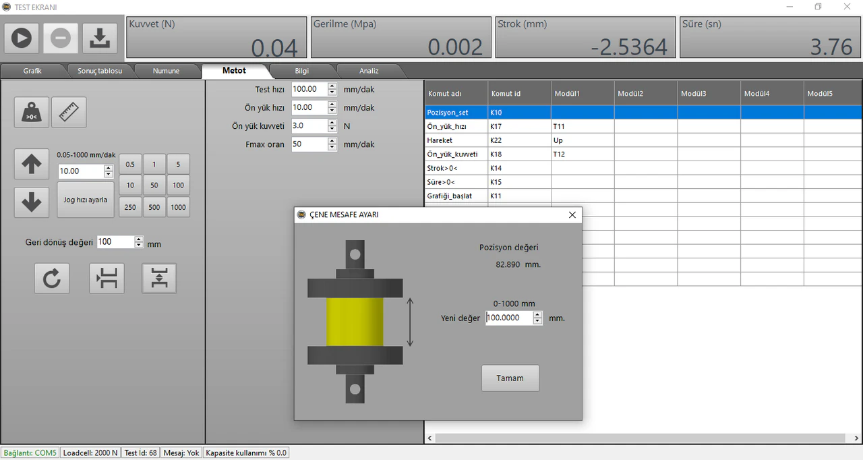Select the Hareket row in command table
Image resolution: width=863 pixels, height=460 pixels.
click(456, 140)
